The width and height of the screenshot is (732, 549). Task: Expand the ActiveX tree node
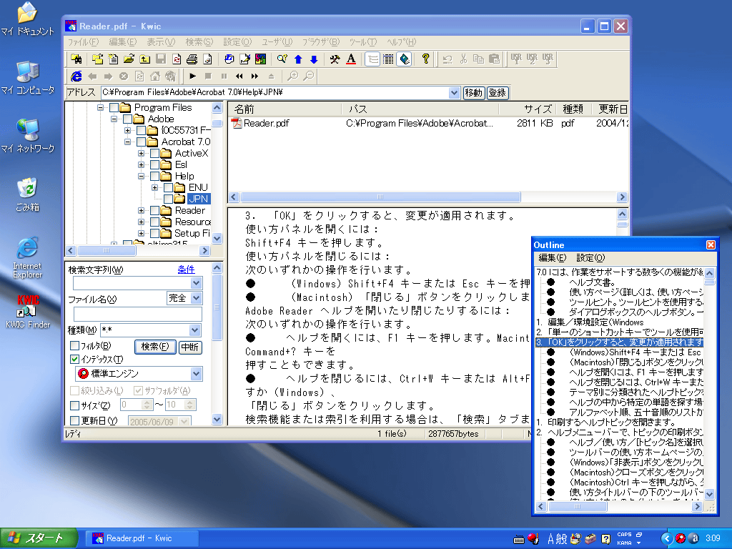click(141, 153)
